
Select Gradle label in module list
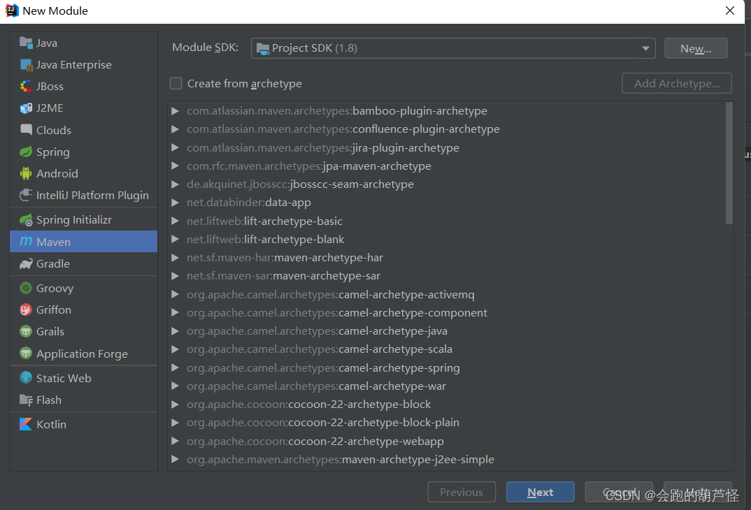click(x=53, y=263)
